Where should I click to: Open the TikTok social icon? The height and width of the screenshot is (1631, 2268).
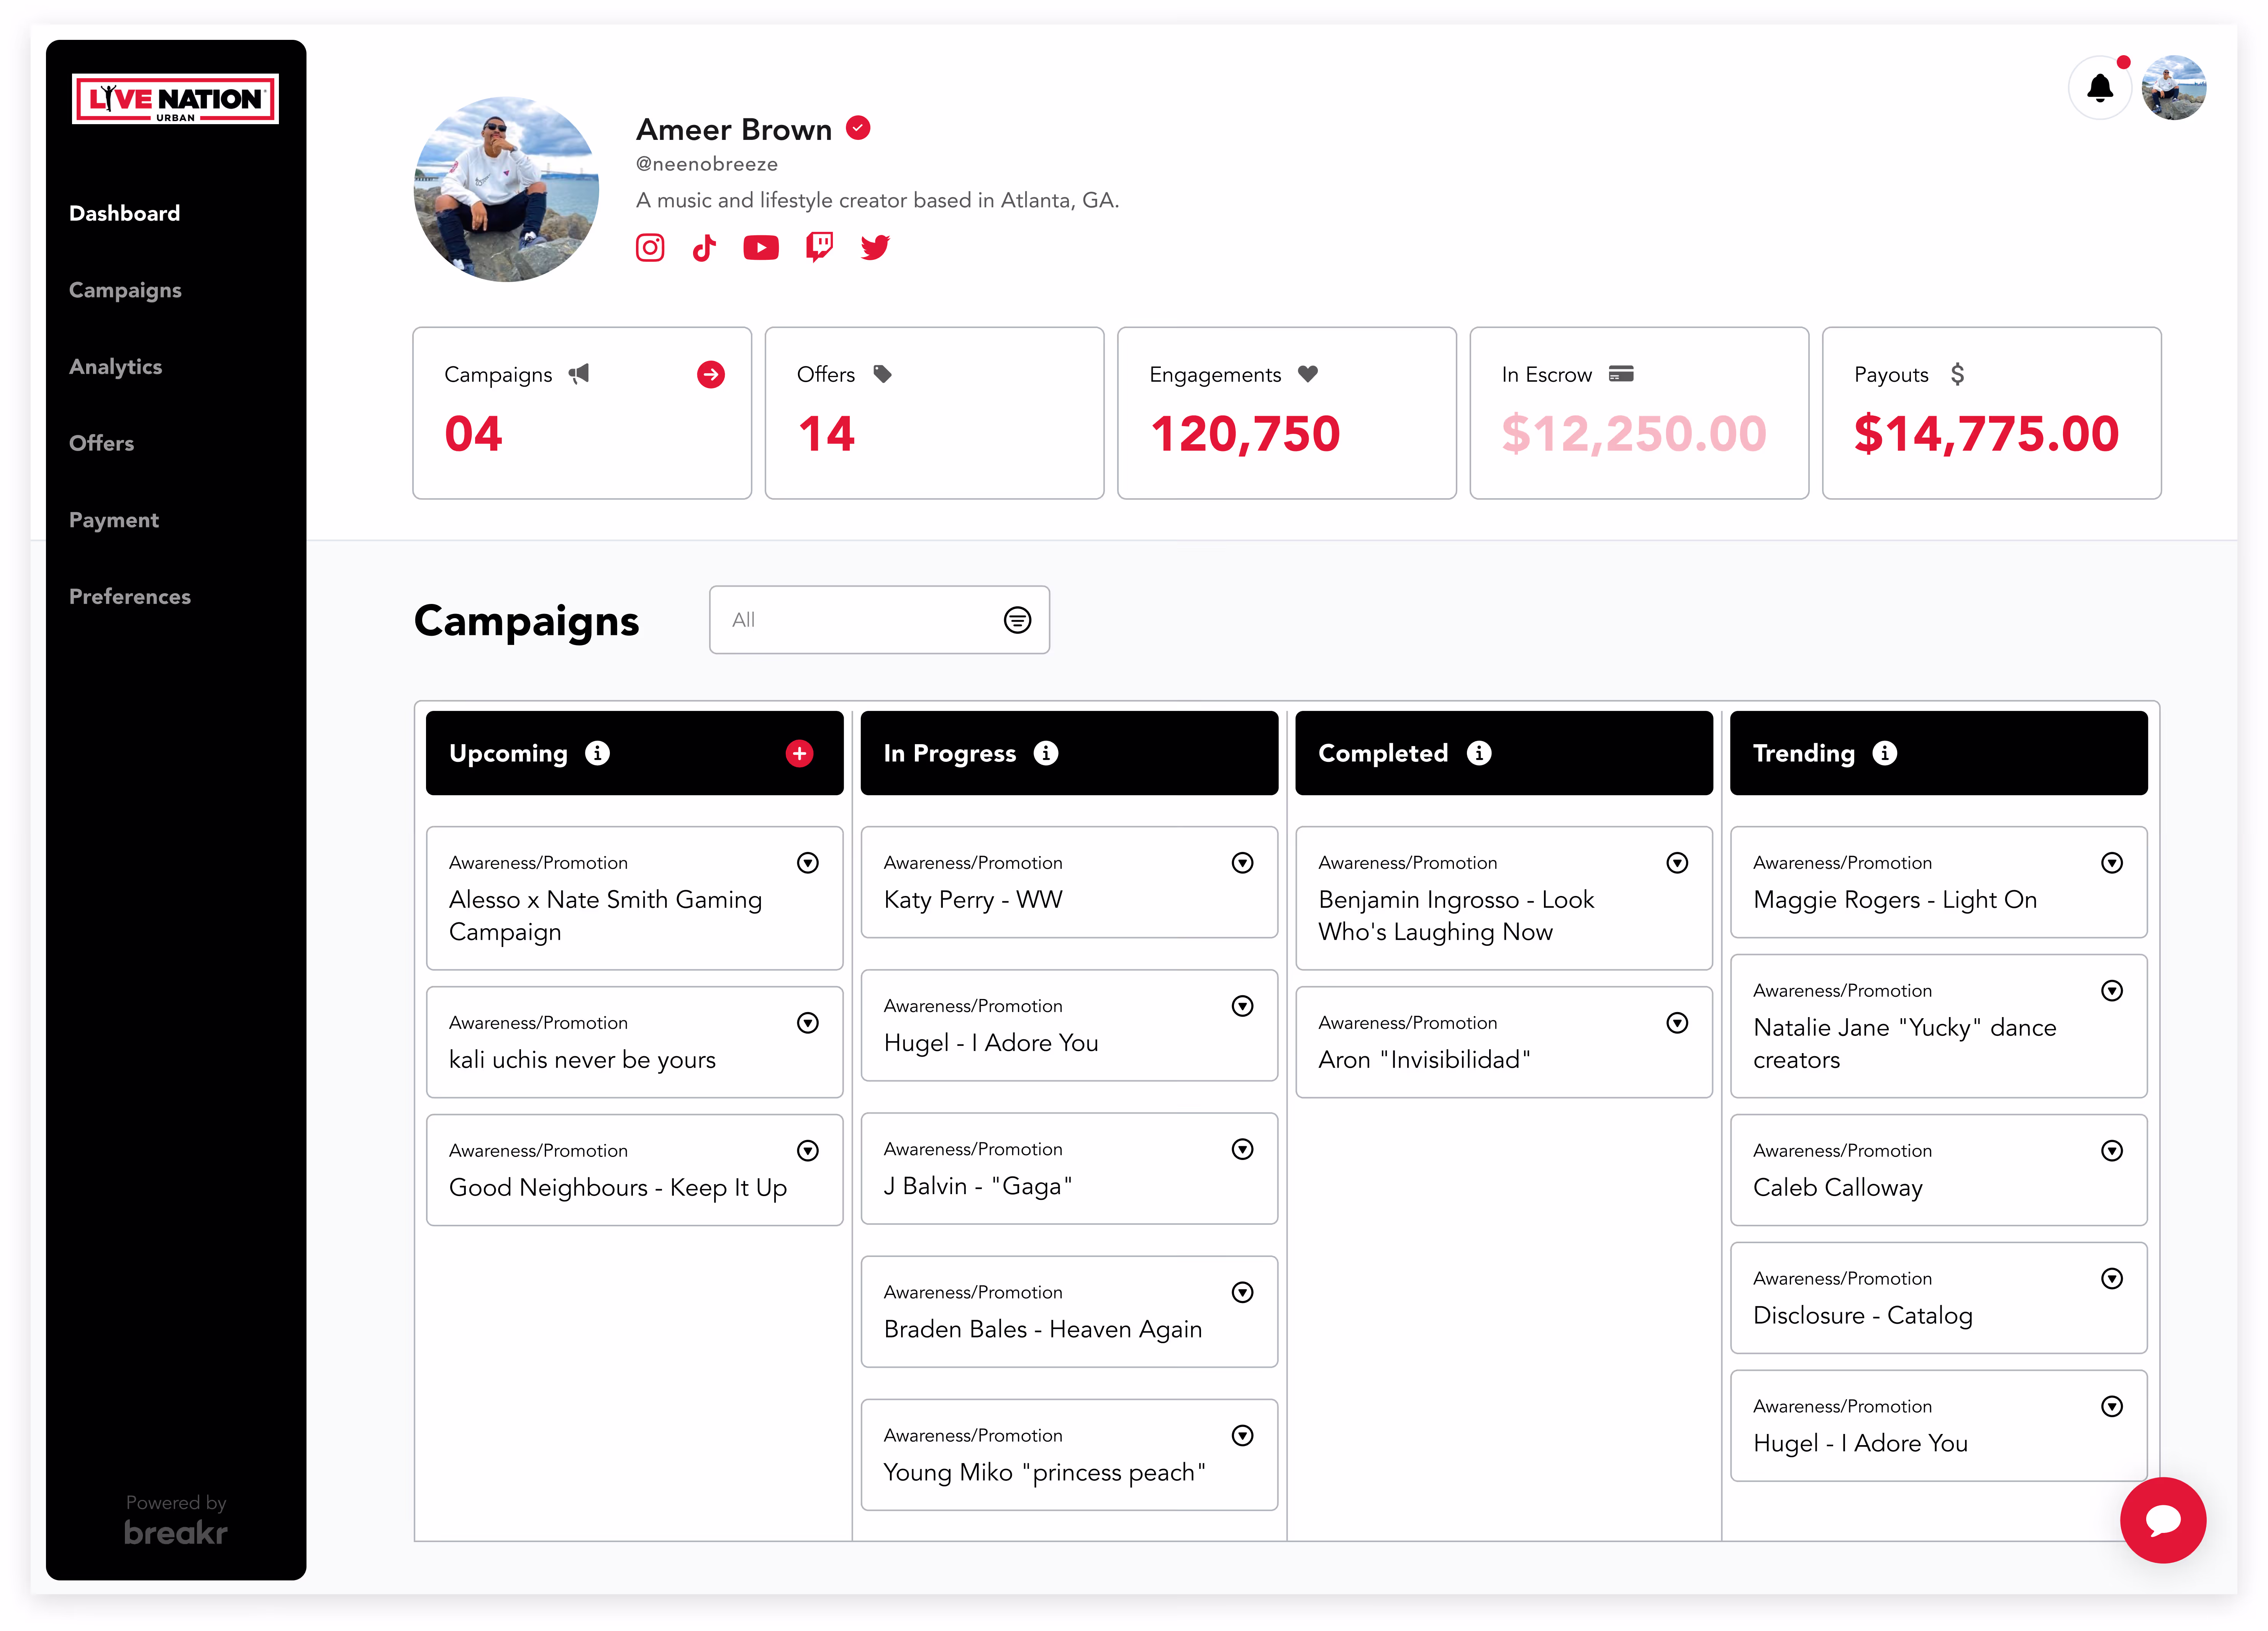click(704, 247)
